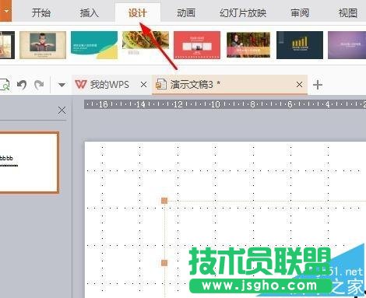Click the upper orange selection handle on slide

click(x=164, y=201)
